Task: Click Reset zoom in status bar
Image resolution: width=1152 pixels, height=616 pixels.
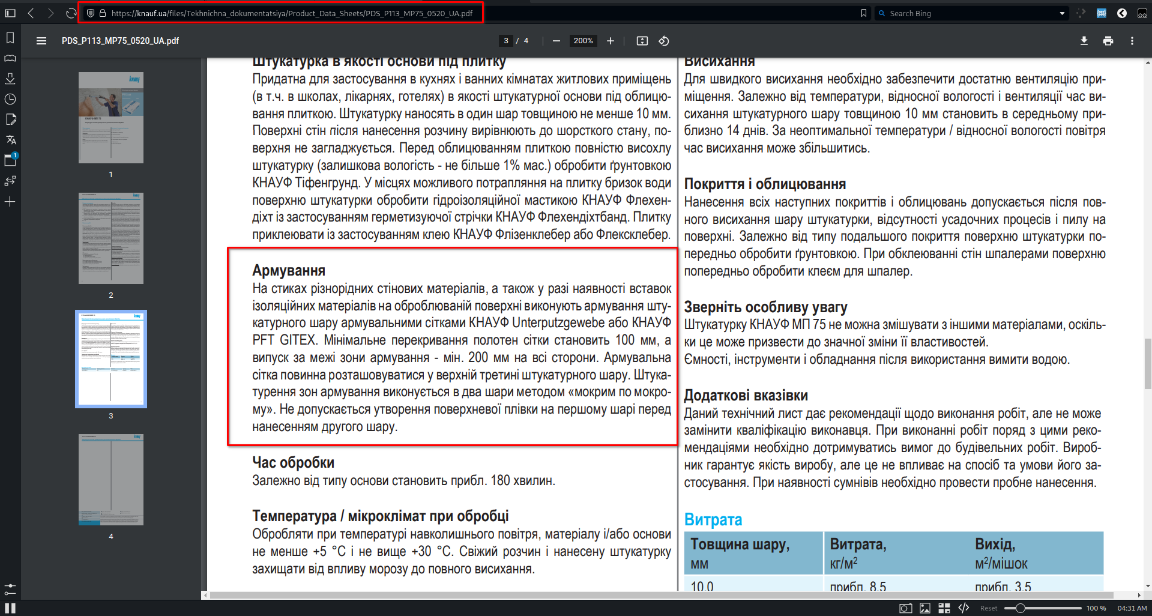Action: coord(989,608)
